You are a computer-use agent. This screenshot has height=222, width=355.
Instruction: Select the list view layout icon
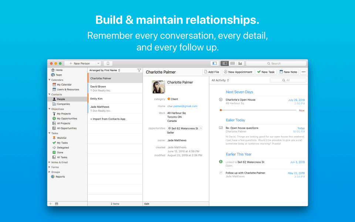coord(232,63)
